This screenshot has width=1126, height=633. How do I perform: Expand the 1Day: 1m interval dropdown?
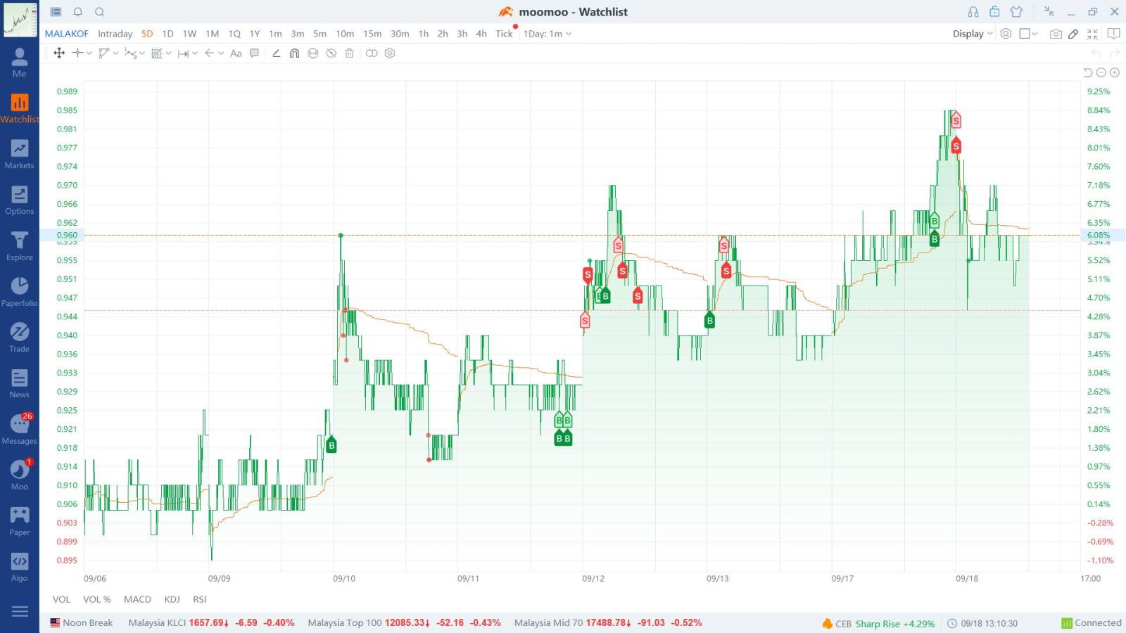548,34
